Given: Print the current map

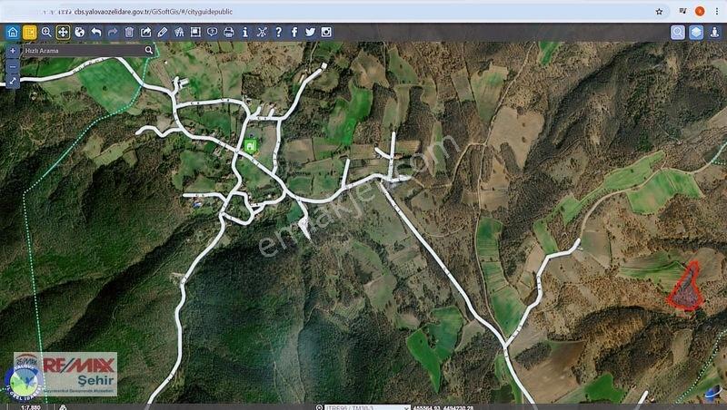Looking at the screenshot, I should pyautogui.click(x=229, y=32).
